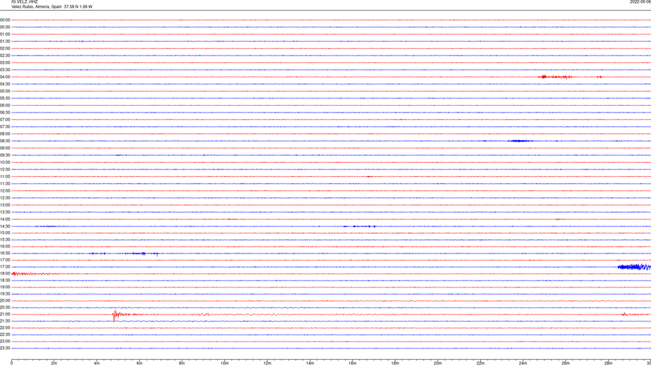The width and height of the screenshot is (651, 366).
Task: Click the 12m axis tick label
Action: 267,363
